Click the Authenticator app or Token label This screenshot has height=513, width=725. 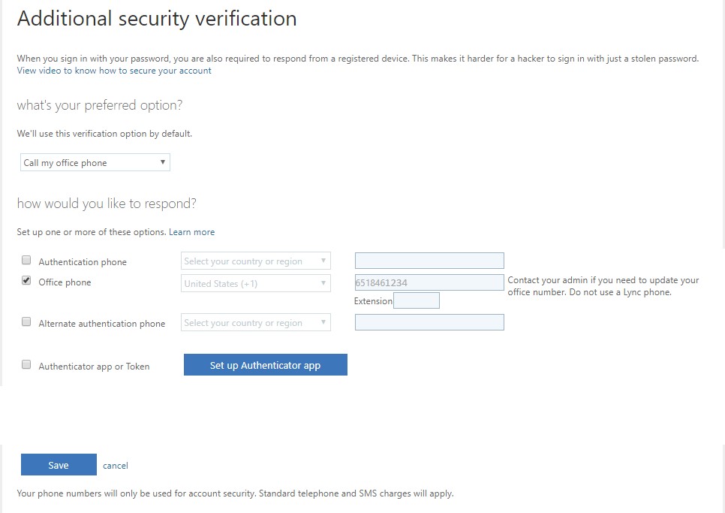coord(94,367)
